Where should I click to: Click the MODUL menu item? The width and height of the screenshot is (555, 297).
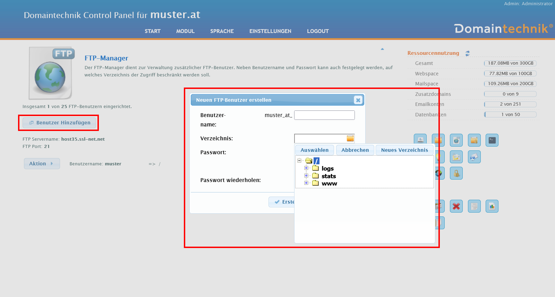pos(185,31)
